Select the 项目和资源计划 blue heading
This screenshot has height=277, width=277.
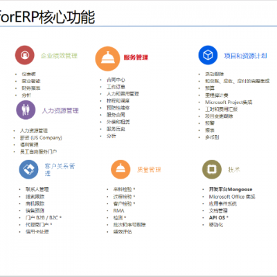pyautogui.click(x=245, y=56)
